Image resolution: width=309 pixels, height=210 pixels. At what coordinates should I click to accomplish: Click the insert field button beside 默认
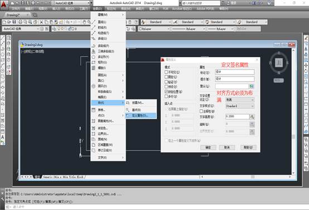[x=252, y=86]
